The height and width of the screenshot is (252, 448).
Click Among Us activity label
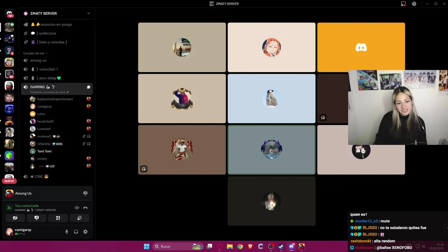(23, 193)
